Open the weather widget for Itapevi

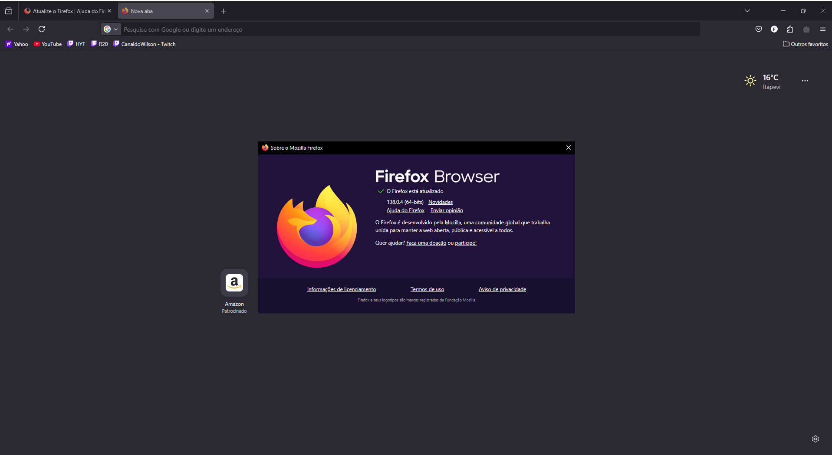pyautogui.click(x=763, y=82)
